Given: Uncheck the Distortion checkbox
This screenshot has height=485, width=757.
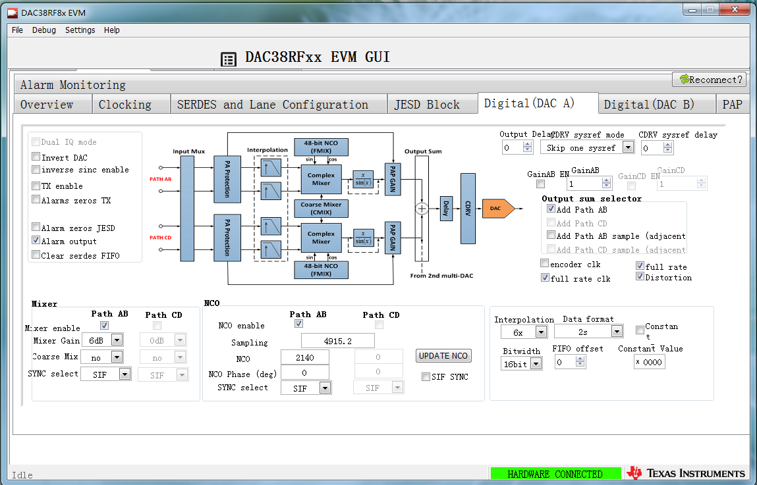Looking at the screenshot, I should click(x=640, y=276).
